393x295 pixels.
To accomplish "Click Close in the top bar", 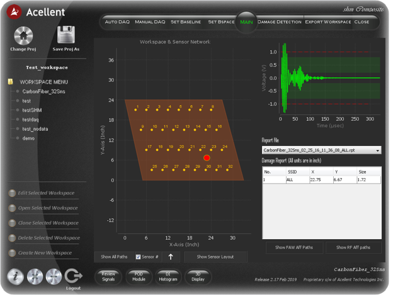I will point(362,22).
